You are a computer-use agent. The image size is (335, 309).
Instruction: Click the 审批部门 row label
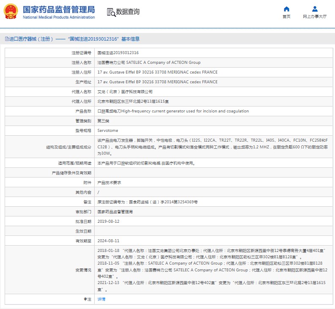pos(83,212)
